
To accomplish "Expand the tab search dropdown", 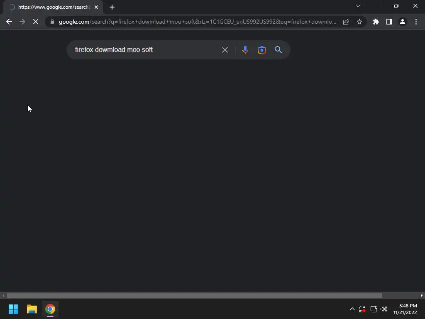I will [x=358, y=6].
